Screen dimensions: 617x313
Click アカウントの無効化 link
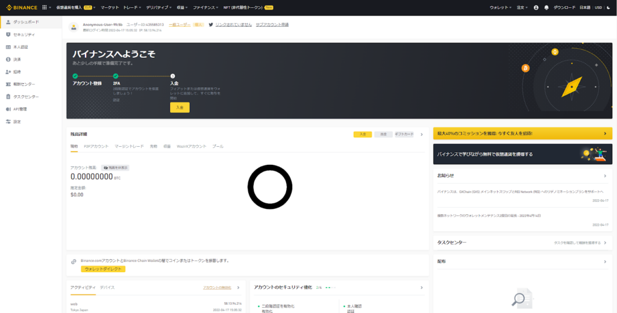click(x=217, y=288)
